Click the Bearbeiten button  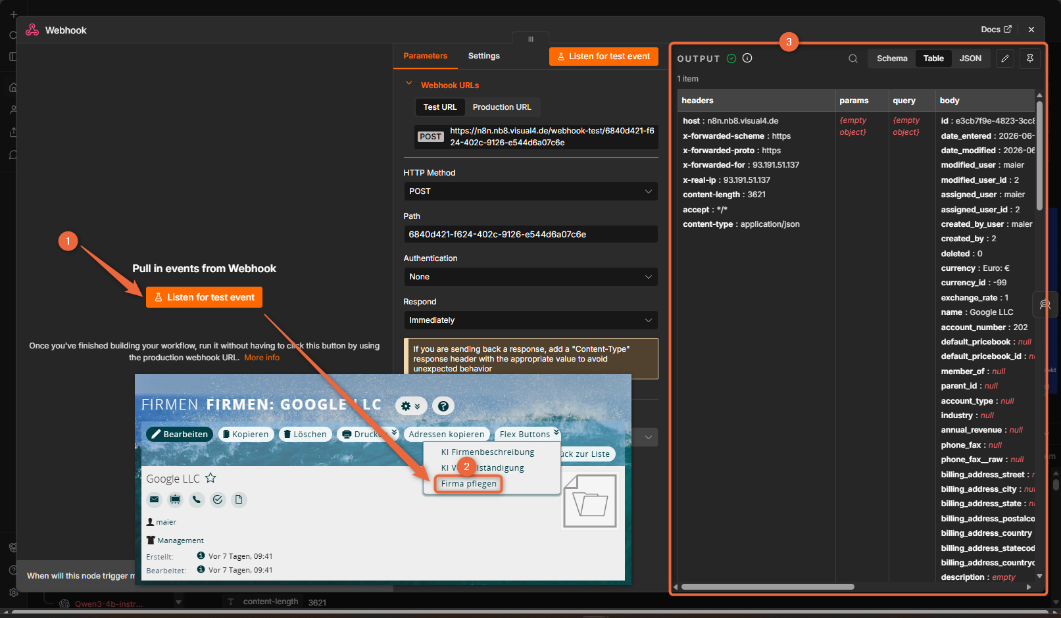180,434
